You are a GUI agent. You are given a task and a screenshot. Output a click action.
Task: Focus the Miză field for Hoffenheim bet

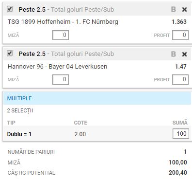click(61, 35)
